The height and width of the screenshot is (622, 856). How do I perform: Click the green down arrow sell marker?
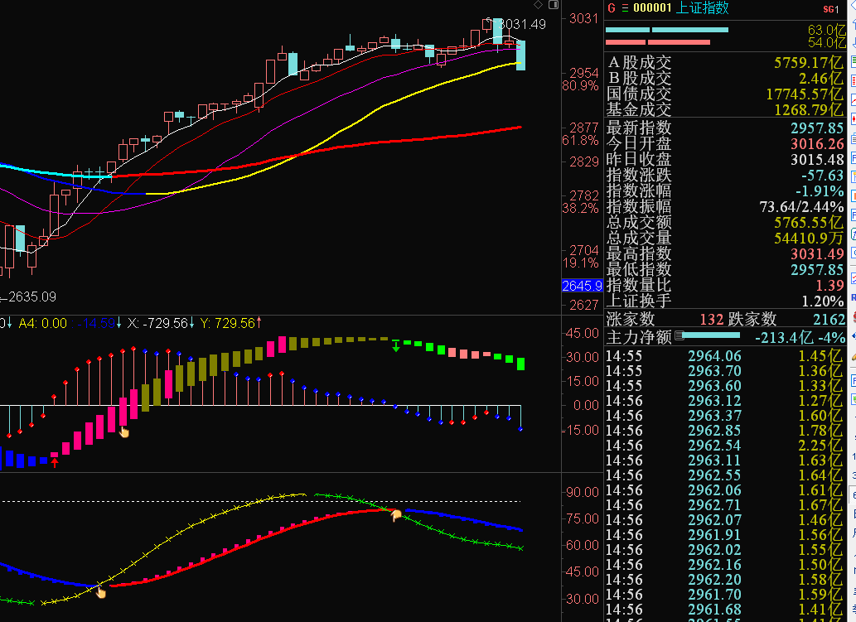pyautogui.click(x=396, y=346)
